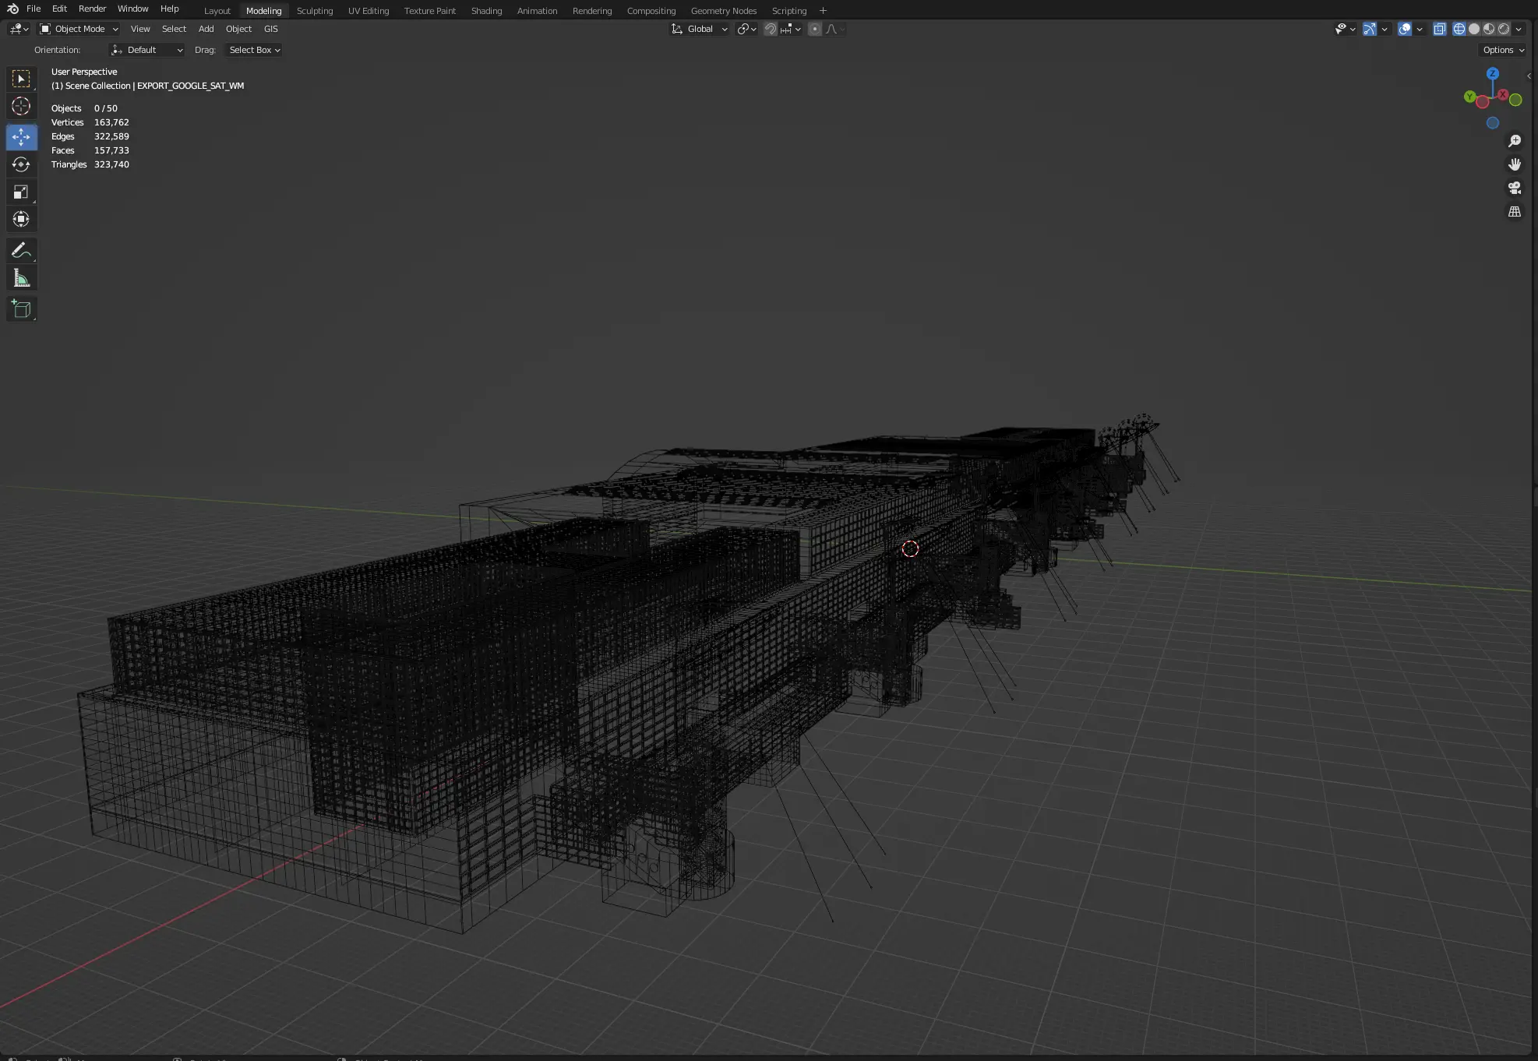Screen dimensions: 1538x1061
Task: Select the Move tool
Action: 21,137
